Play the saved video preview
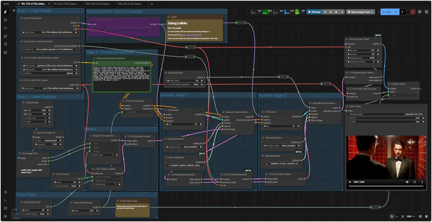This screenshot has width=432, height=222. 350,182
